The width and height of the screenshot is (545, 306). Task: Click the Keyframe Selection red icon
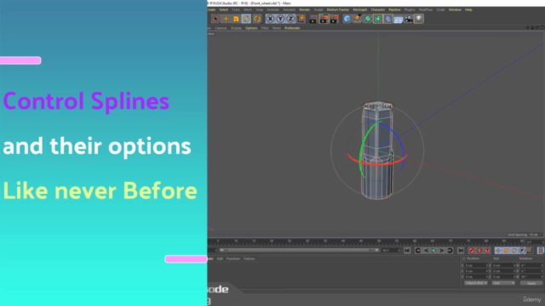click(487, 251)
